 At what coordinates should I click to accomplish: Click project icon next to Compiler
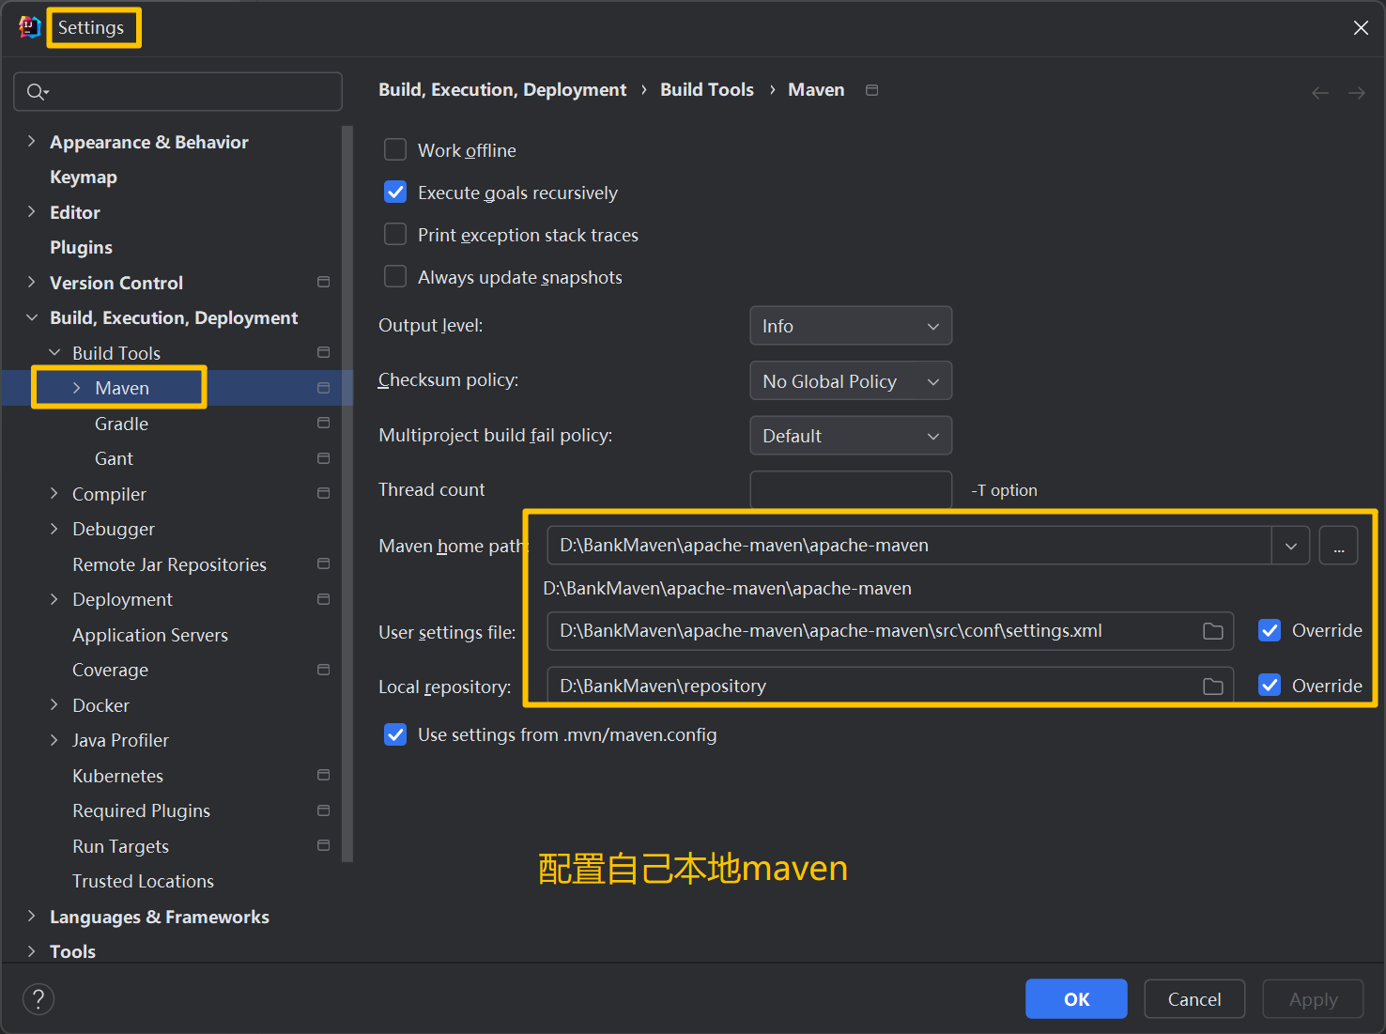pyautogui.click(x=323, y=493)
